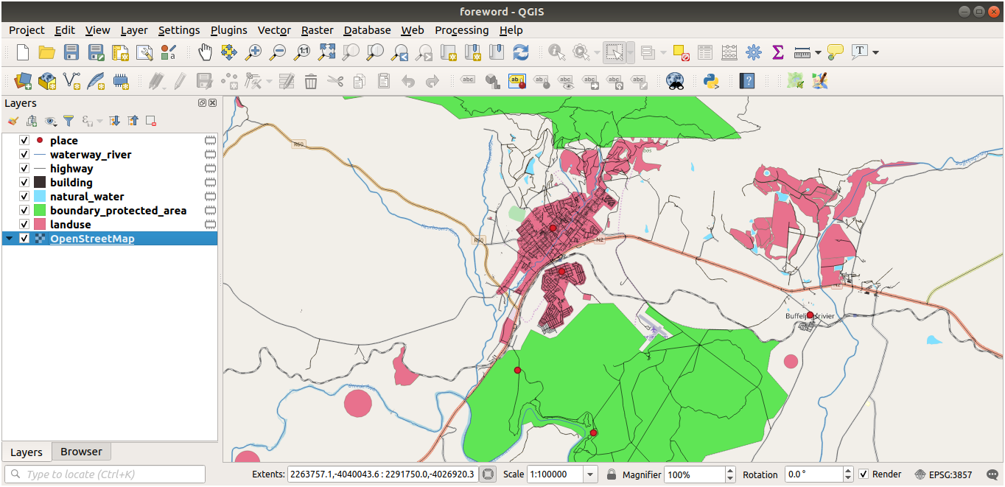Viewport: 1005px width, 487px height.
Task: Launch the Python Console
Action: point(710,81)
